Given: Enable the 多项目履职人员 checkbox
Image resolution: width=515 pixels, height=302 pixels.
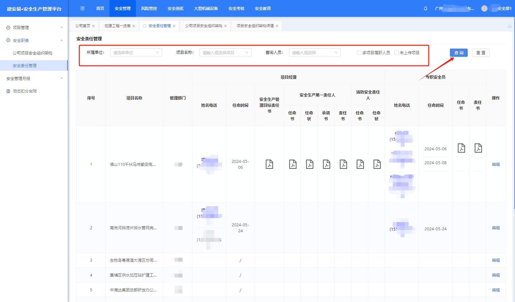Looking at the screenshot, I should [x=359, y=53].
